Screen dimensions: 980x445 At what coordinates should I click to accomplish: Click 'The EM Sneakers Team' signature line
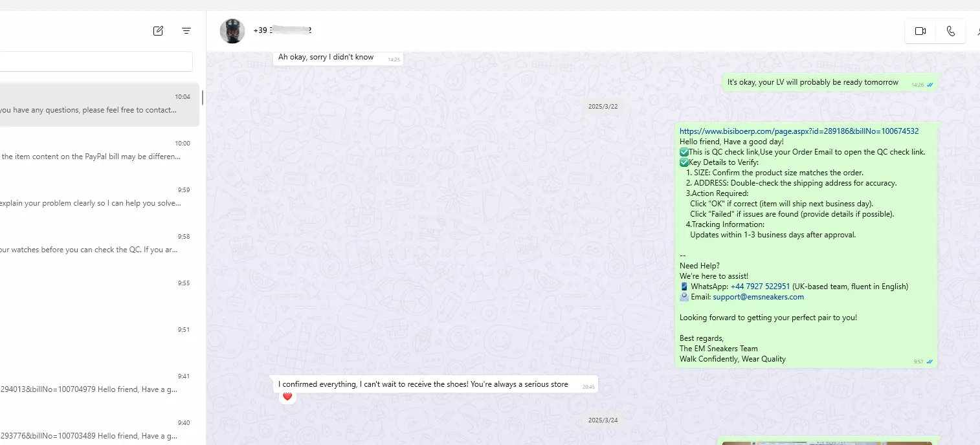point(718,349)
